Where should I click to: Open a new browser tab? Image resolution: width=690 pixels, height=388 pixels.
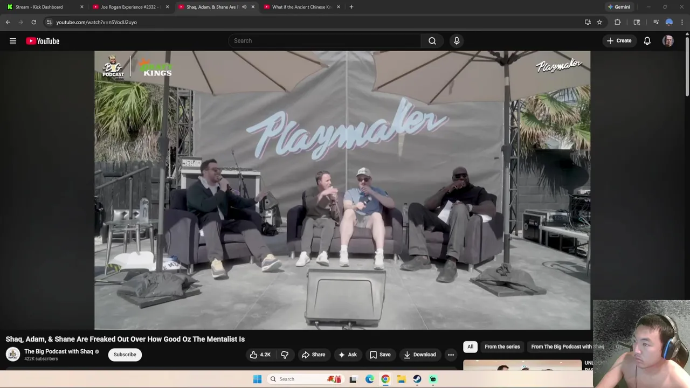pos(351,7)
